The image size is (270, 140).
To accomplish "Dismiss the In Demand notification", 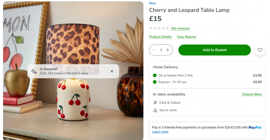I will point(112,71).
